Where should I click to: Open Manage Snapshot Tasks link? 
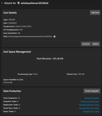point(90,101)
